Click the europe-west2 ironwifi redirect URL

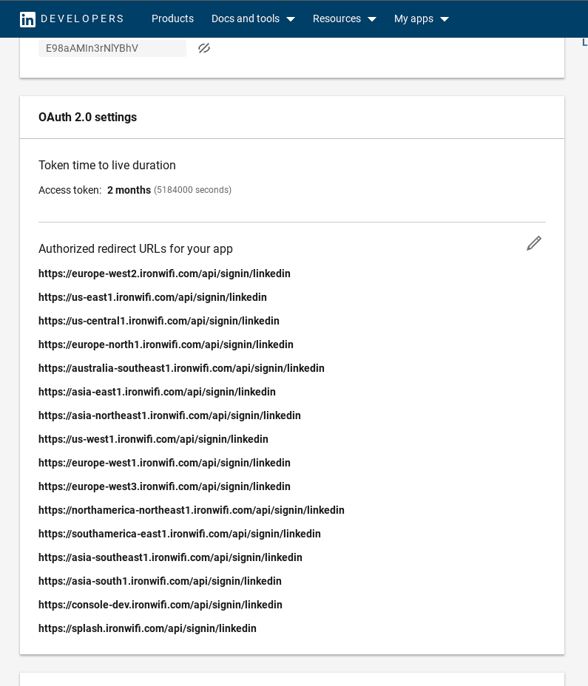164,274
